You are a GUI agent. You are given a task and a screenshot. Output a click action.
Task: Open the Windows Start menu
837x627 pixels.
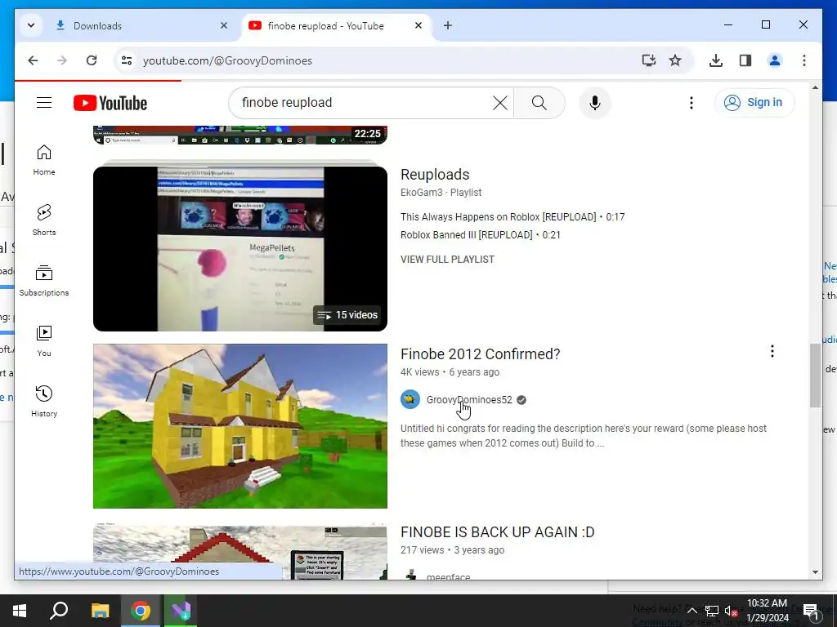tap(20, 611)
